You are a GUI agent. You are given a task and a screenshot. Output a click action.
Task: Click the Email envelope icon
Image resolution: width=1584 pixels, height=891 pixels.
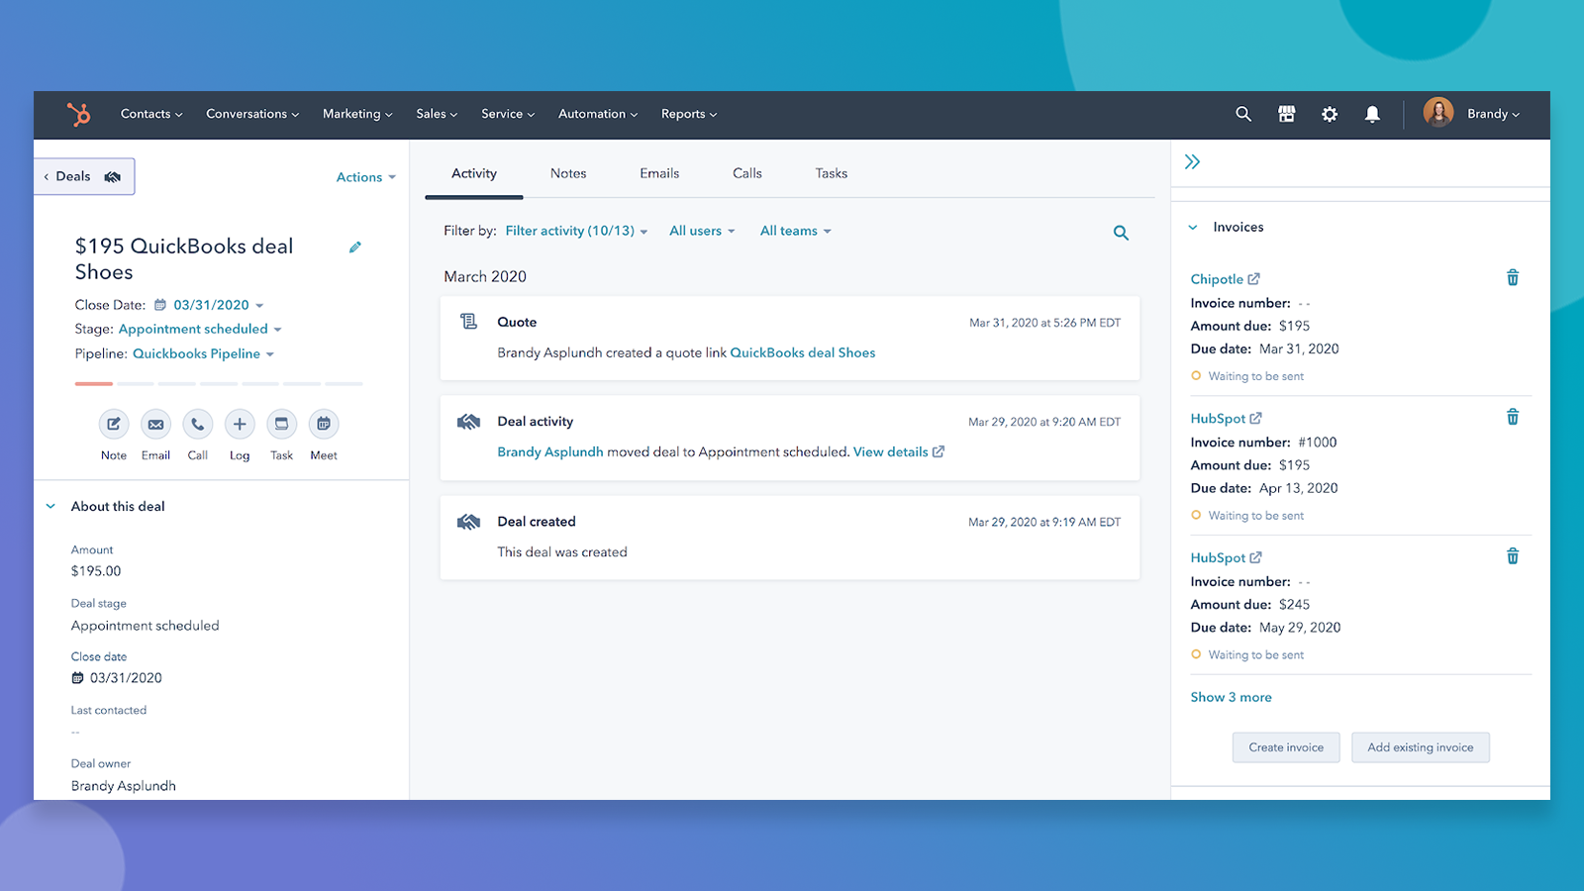coord(155,424)
